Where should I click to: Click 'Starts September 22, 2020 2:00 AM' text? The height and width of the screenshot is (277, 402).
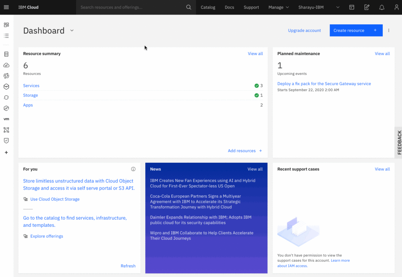tap(308, 90)
